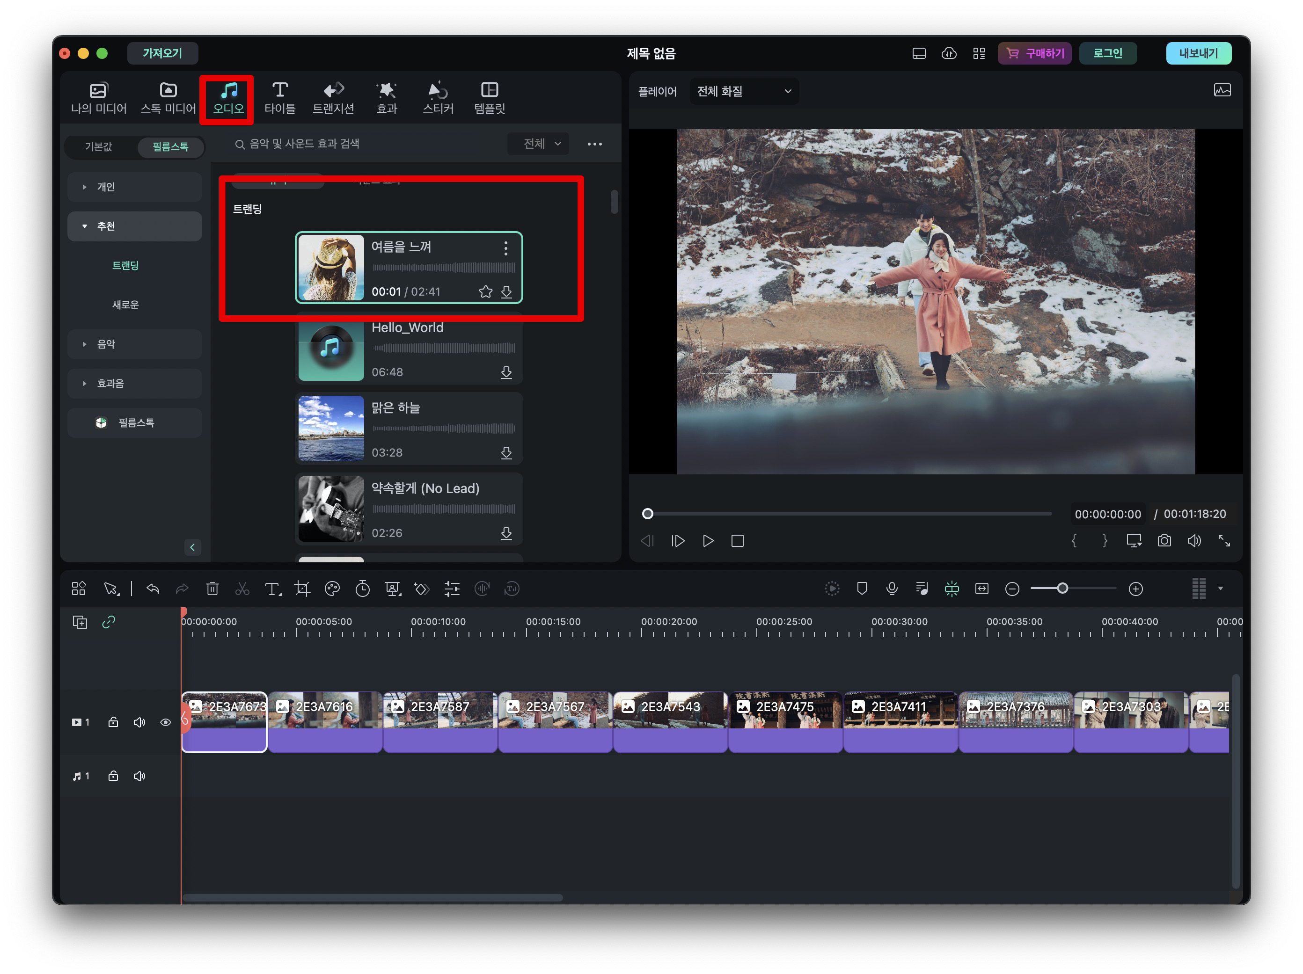Click the delete trash icon in timeline toolbar
The width and height of the screenshot is (1303, 974).
click(212, 589)
